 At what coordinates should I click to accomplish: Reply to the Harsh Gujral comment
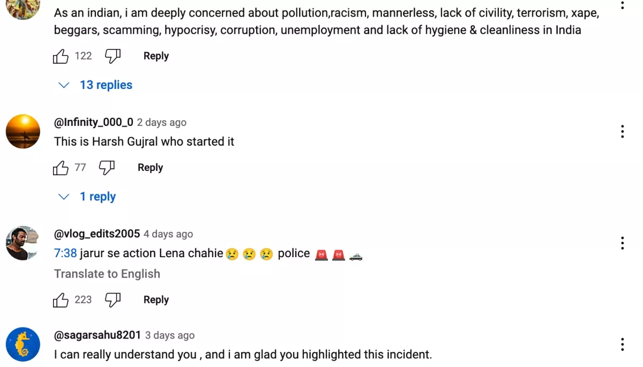pyautogui.click(x=150, y=168)
